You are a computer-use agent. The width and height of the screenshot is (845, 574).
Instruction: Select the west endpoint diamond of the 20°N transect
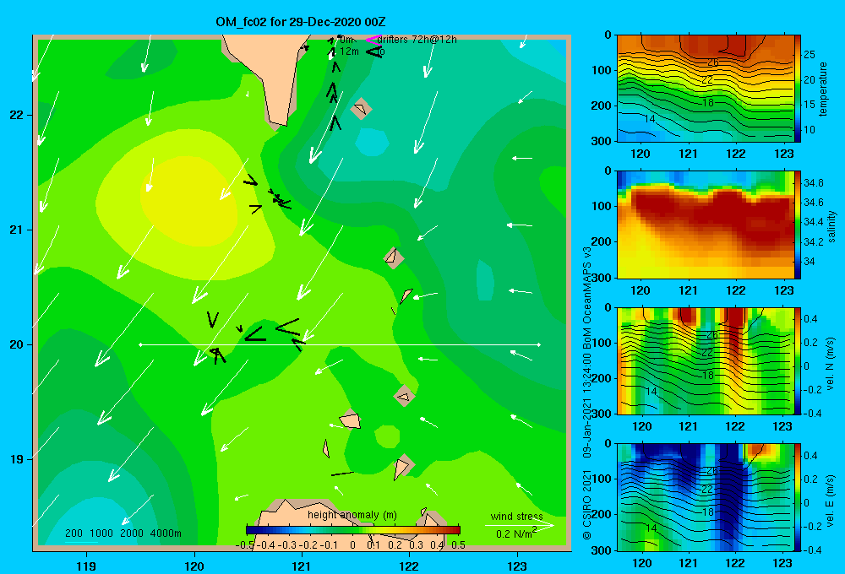[x=140, y=344]
